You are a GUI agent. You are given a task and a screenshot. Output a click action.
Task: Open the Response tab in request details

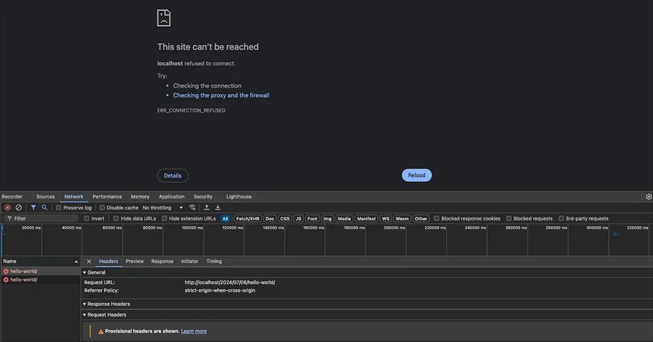coord(162,261)
